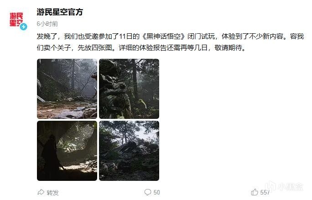Open comments via speech bubble icon
This screenshot has height=200, width=312.
point(148,192)
